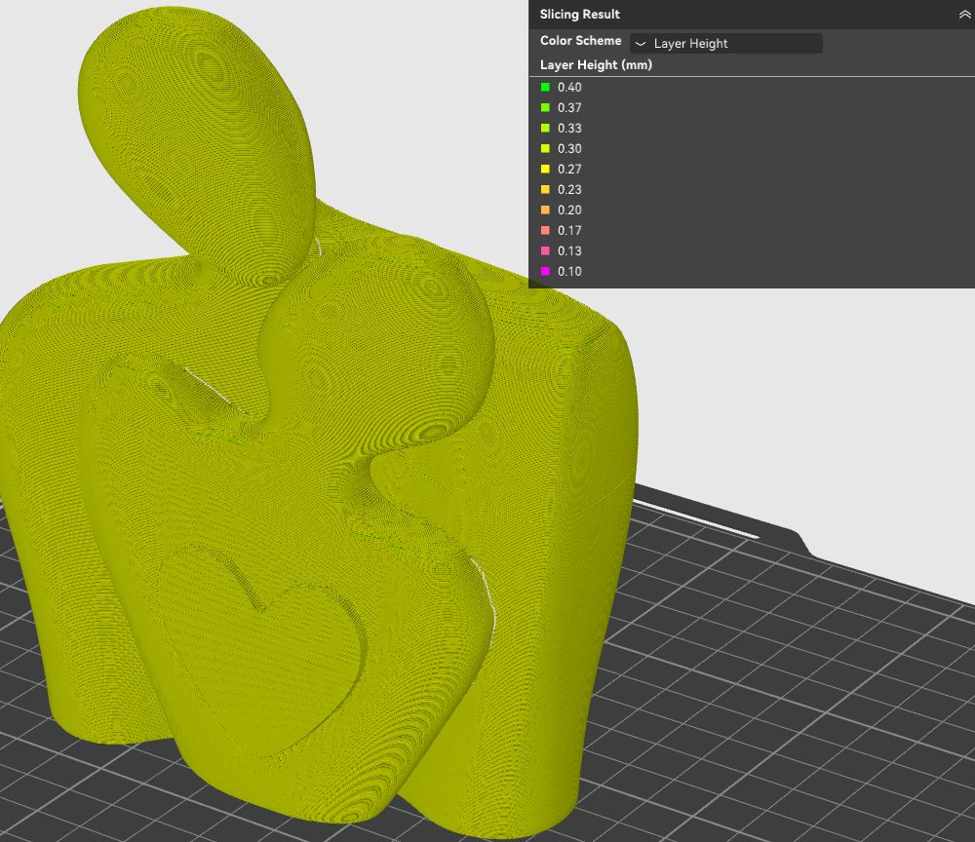Collapse the Slicing Result panel
The width and height of the screenshot is (975, 842).
pyautogui.click(x=963, y=15)
